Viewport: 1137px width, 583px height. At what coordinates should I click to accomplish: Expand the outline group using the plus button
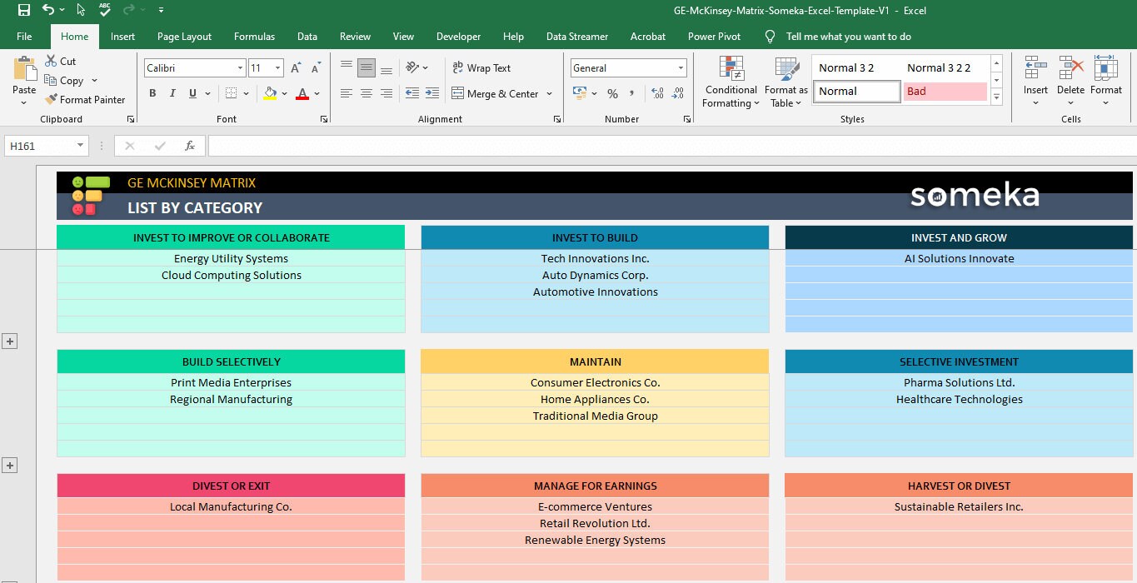point(9,341)
